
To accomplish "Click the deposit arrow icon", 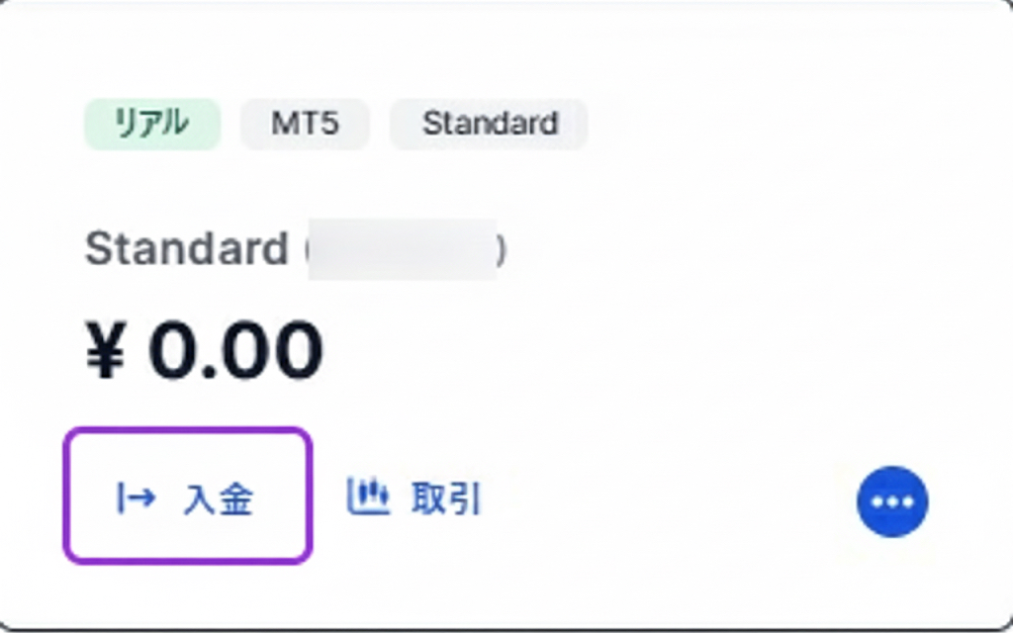I will [137, 497].
